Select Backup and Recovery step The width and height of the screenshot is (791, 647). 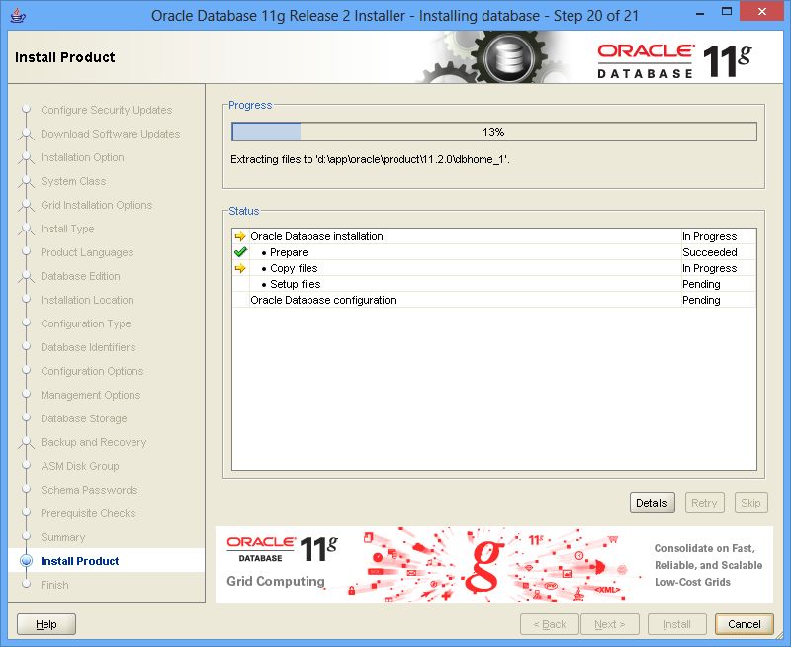click(94, 442)
